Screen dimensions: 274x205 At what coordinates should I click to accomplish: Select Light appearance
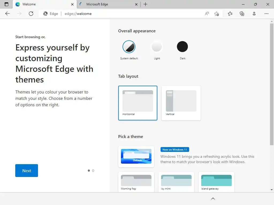click(x=157, y=47)
